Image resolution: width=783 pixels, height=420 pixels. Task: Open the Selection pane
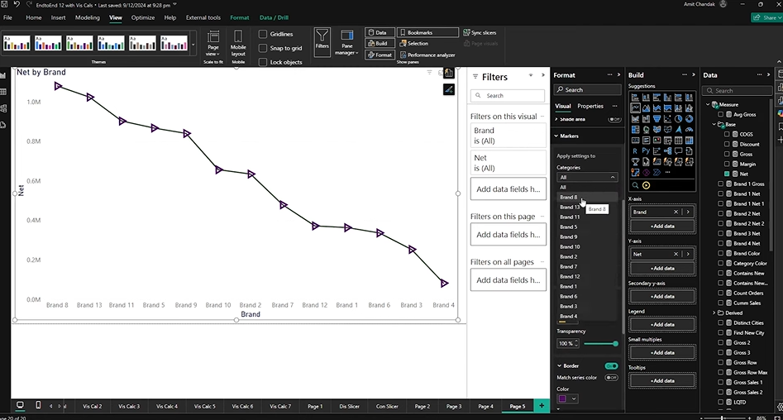(x=413, y=44)
